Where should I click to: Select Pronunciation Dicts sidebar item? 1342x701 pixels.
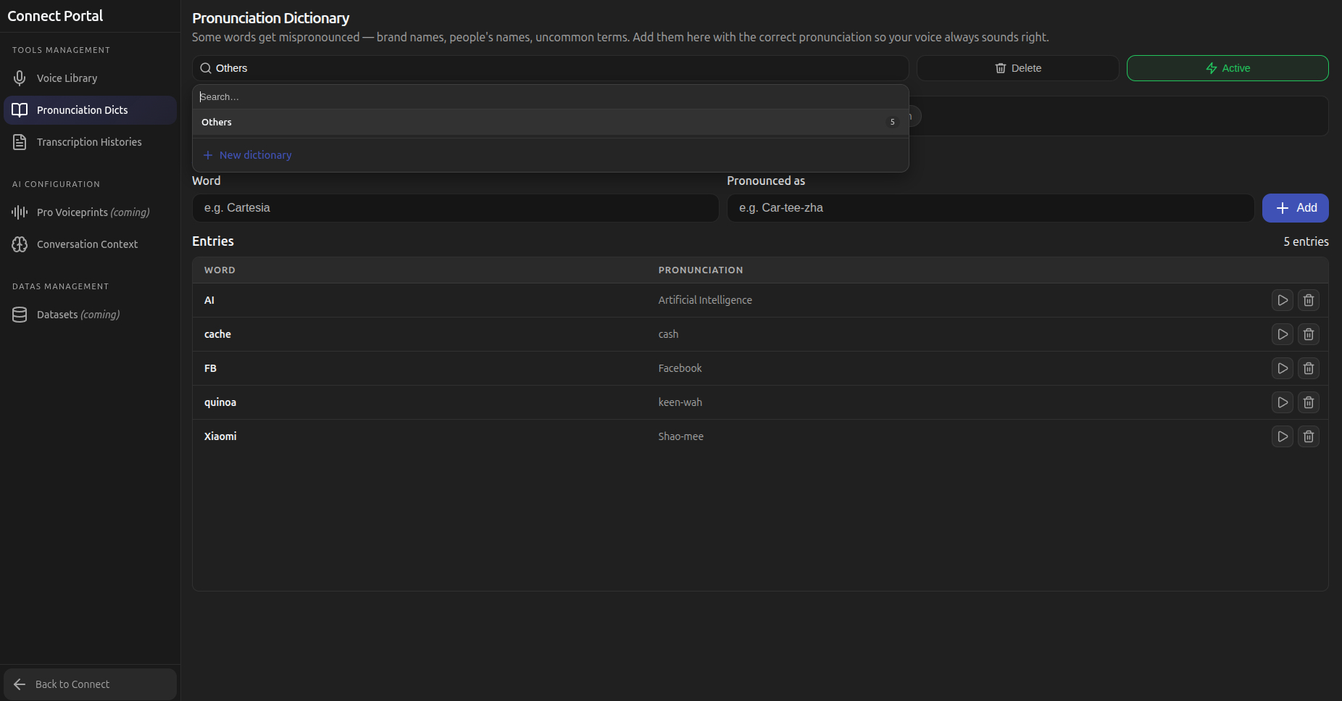coord(90,110)
